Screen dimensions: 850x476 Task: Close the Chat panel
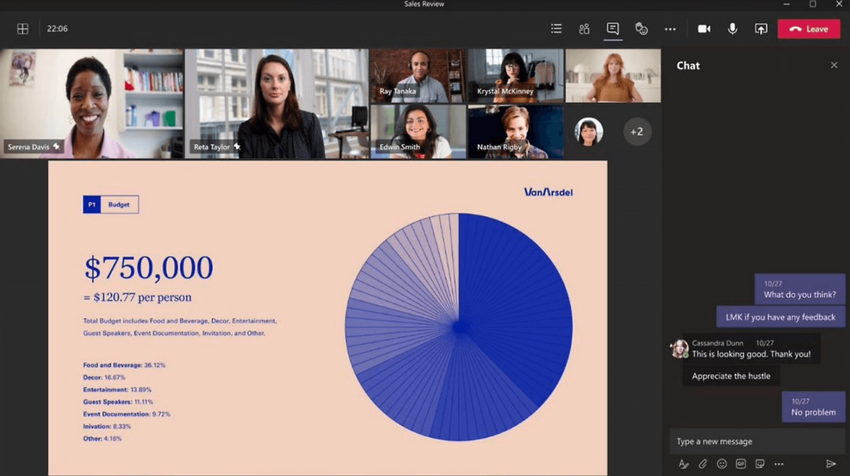[x=833, y=65]
